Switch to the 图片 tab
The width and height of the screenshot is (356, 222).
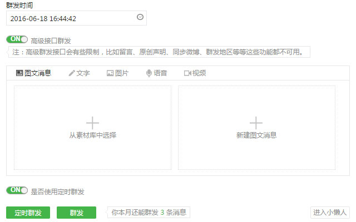117,73
